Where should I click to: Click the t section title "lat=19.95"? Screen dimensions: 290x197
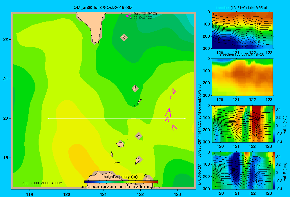point(255,8)
